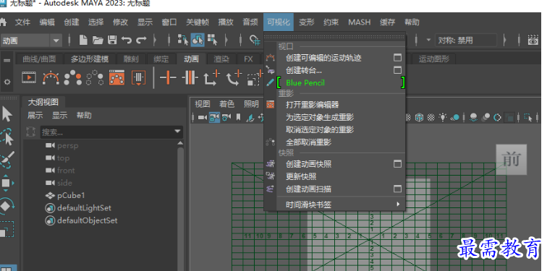Open options box for 创建转台
This screenshot has width=547, height=271.
[397, 70]
